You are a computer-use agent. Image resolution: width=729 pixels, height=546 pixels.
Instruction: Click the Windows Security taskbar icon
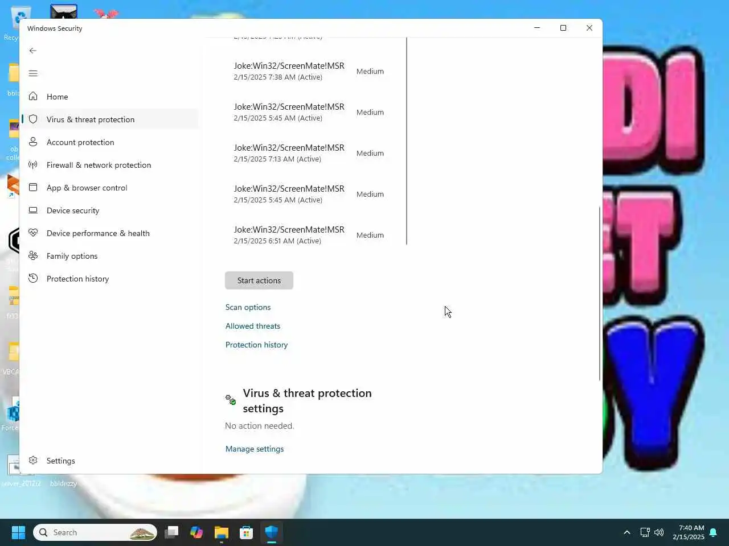(272, 532)
